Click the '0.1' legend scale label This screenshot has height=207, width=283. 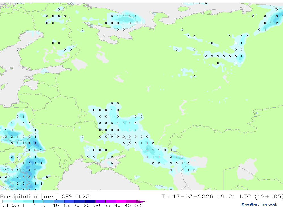pyautogui.click(x=5, y=205)
